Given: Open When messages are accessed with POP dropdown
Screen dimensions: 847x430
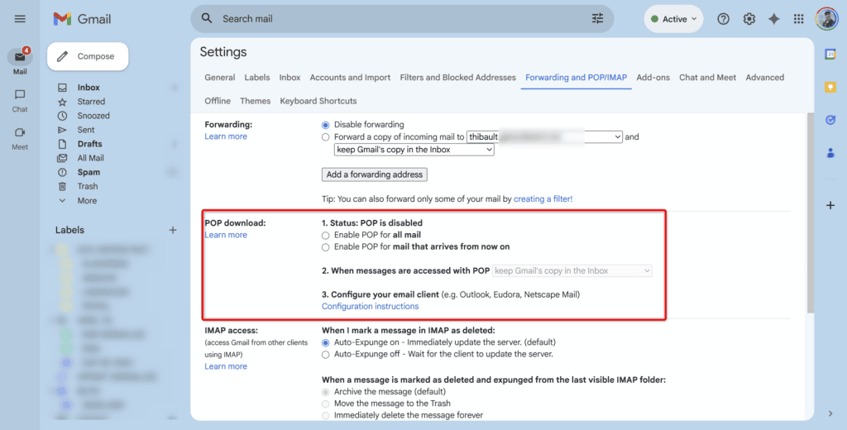Looking at the screenshot, I should [572, 270].
